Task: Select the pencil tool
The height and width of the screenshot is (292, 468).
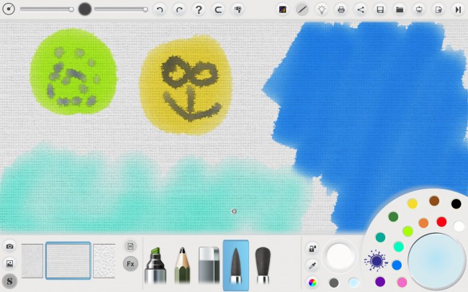Action: [182, 265]
